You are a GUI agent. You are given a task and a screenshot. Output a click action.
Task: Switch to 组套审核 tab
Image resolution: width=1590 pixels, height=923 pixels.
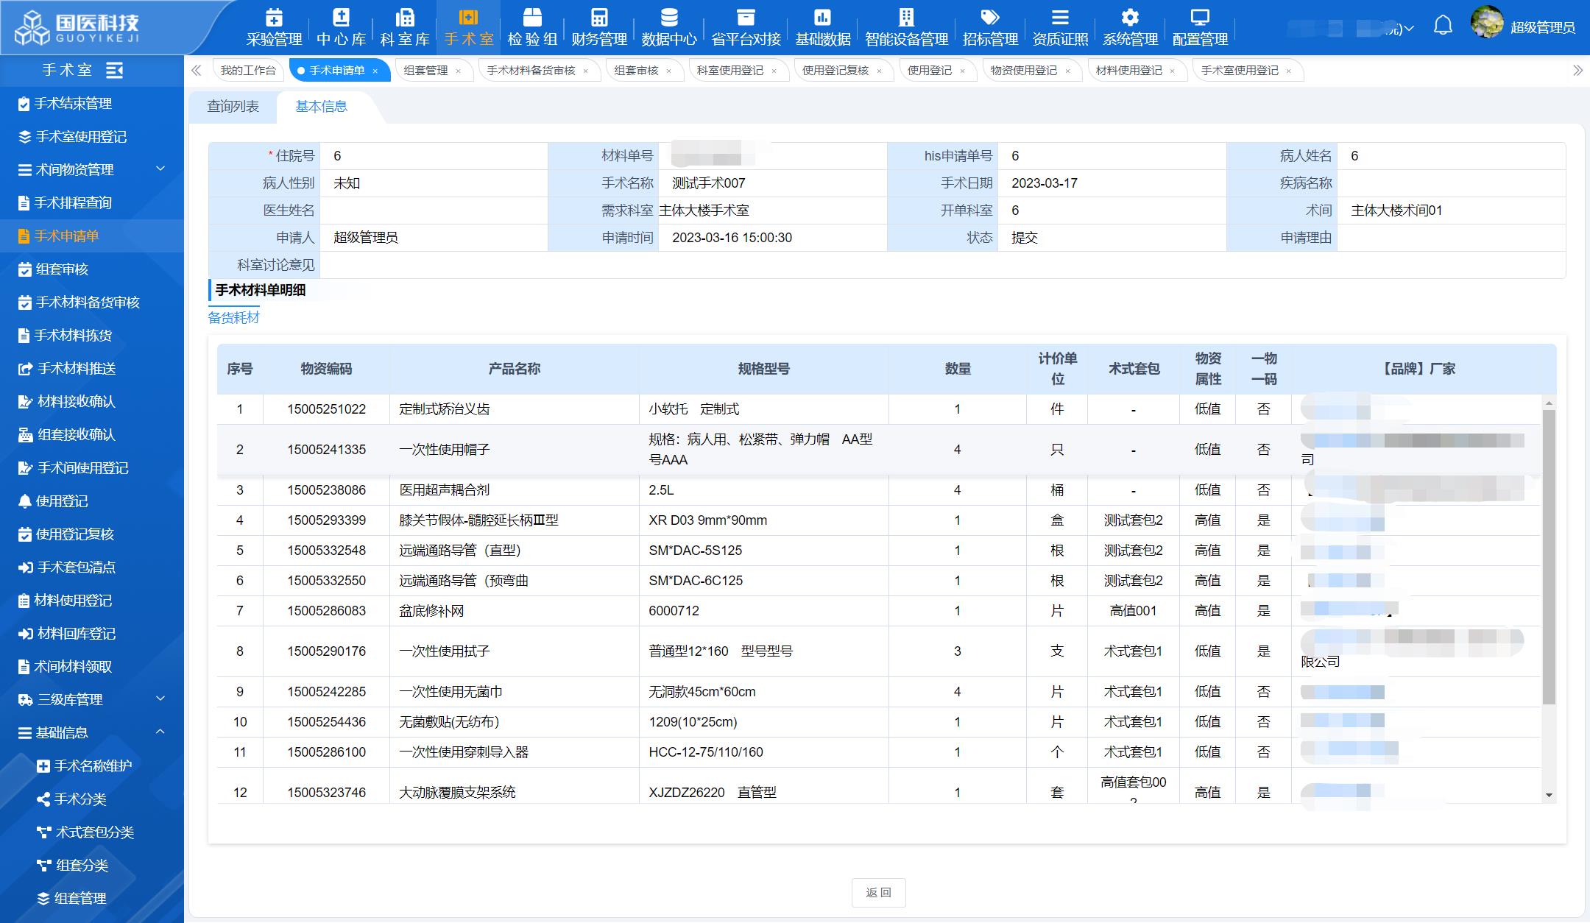[x=636, y=71]
